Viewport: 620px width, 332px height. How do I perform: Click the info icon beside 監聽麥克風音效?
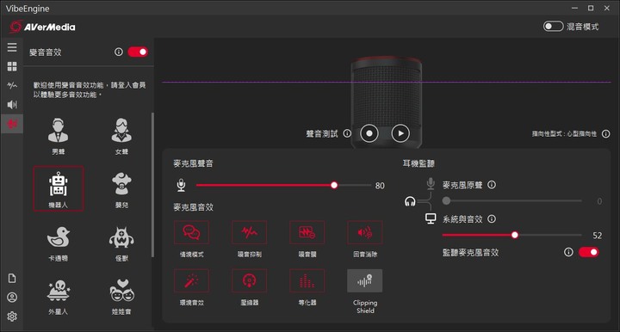(x=568, y=252)
